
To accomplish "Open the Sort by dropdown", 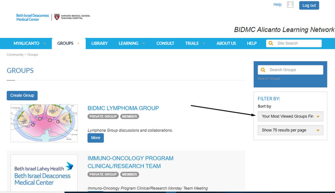I will click(290, 116).
